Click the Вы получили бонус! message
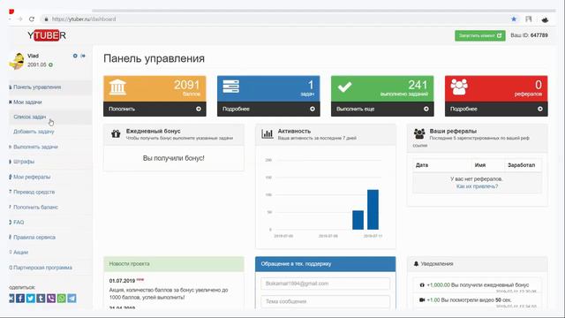 (x=174, y=158)
